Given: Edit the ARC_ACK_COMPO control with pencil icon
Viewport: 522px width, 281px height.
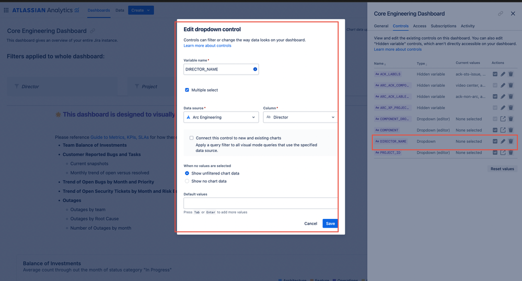Looking at the screenshot, I should pos(503,85).
